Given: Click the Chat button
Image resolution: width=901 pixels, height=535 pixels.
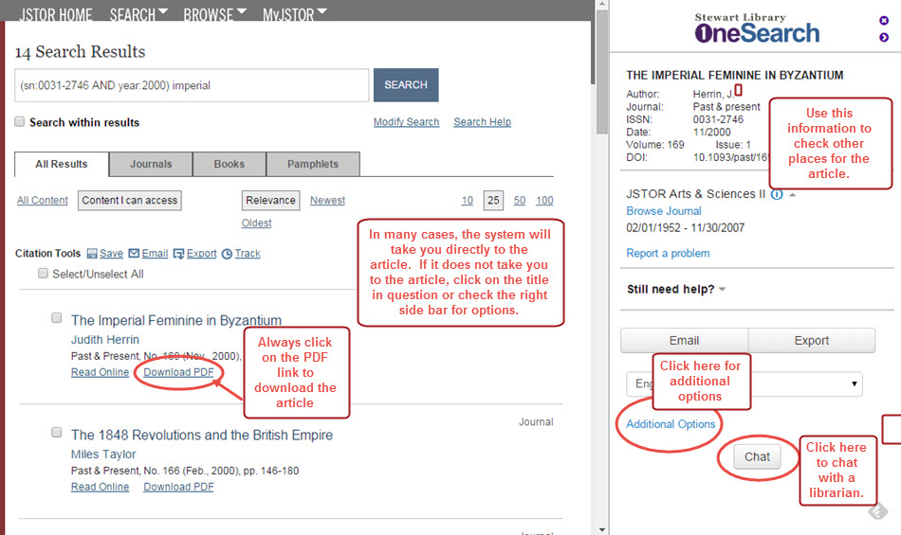Looking at the screenshot, I should [757, 456].
